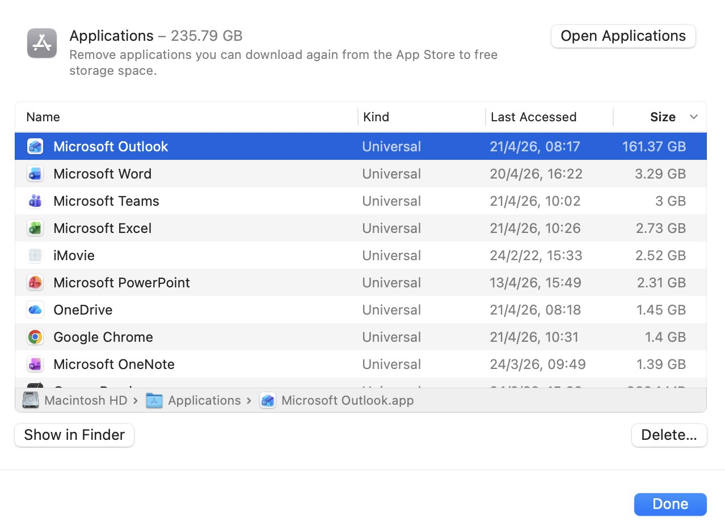The image size is (725, 526).
Task: Click the Google Chrome app icon
Action: coord(35,337)
